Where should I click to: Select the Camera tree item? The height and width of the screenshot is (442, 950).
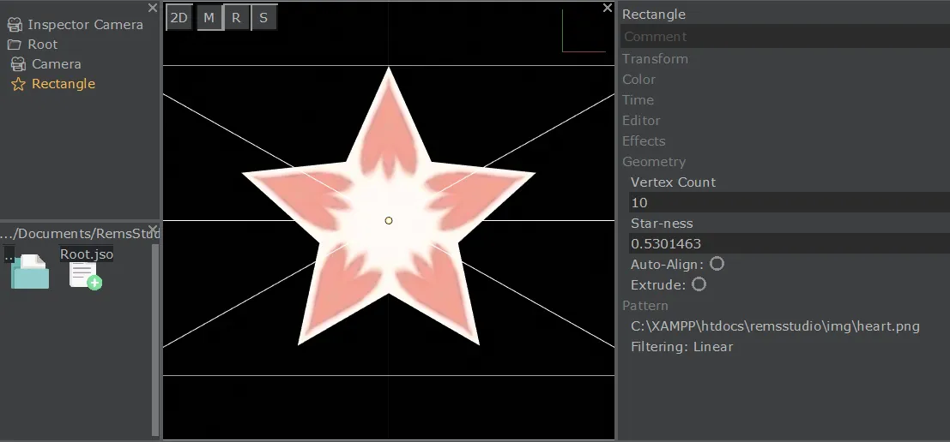[57, 64]
